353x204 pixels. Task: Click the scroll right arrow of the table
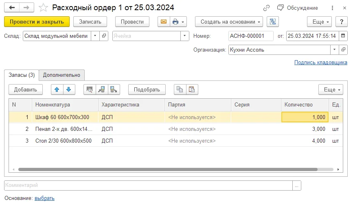(338, 169)
